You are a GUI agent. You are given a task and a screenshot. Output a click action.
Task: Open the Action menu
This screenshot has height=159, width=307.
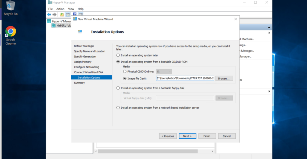tap(60, 9)
